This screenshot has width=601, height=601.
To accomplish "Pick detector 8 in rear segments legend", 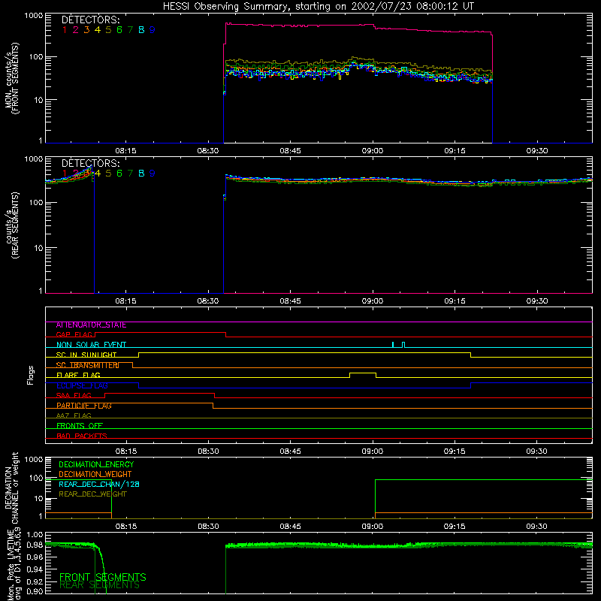I will (x=141, y=174).
